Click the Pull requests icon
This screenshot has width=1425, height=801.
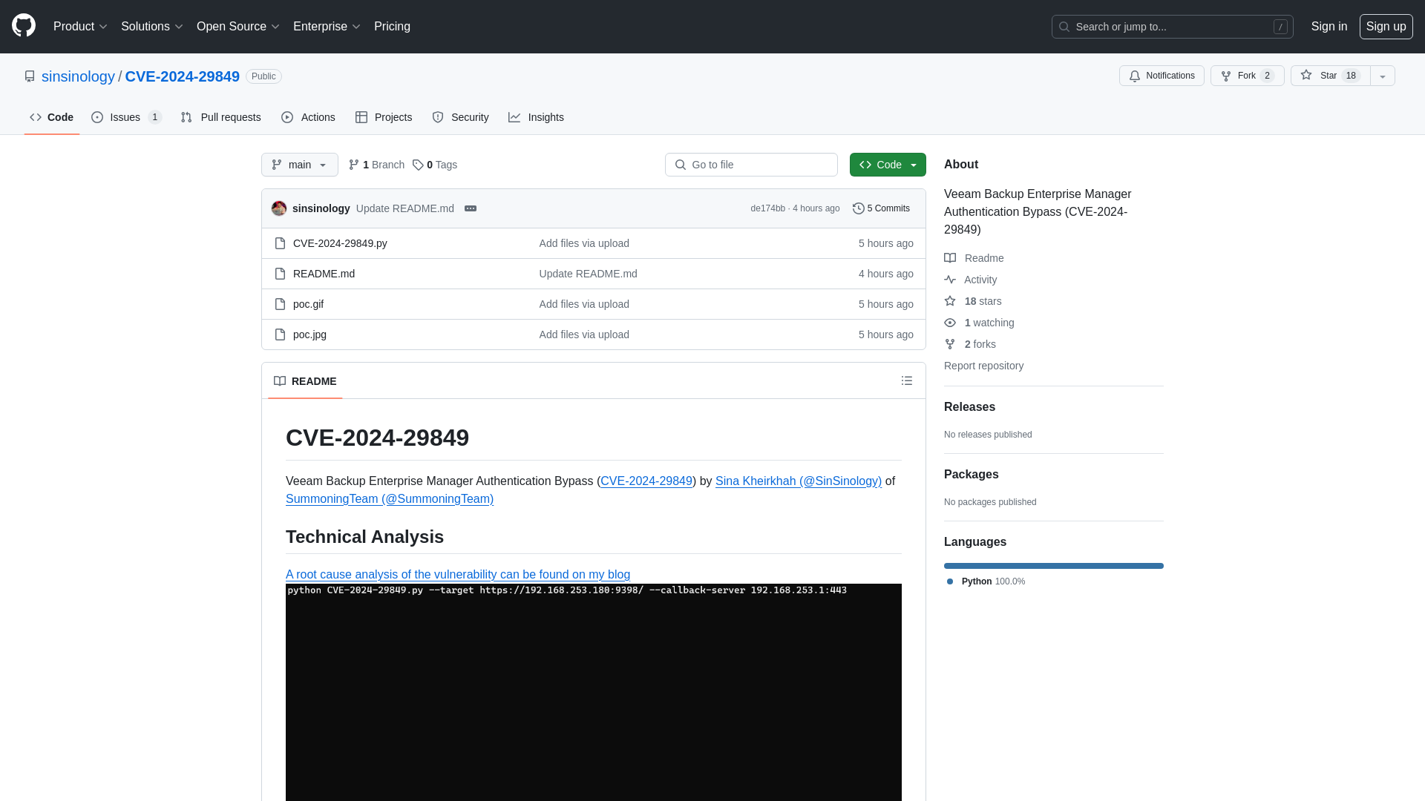[187, 116]
